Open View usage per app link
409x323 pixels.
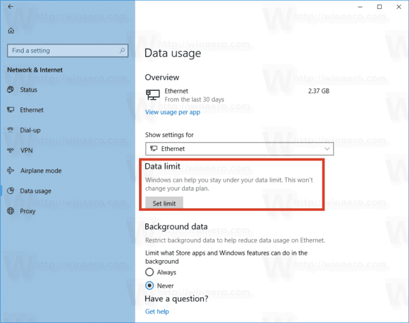tap(172, 112)
